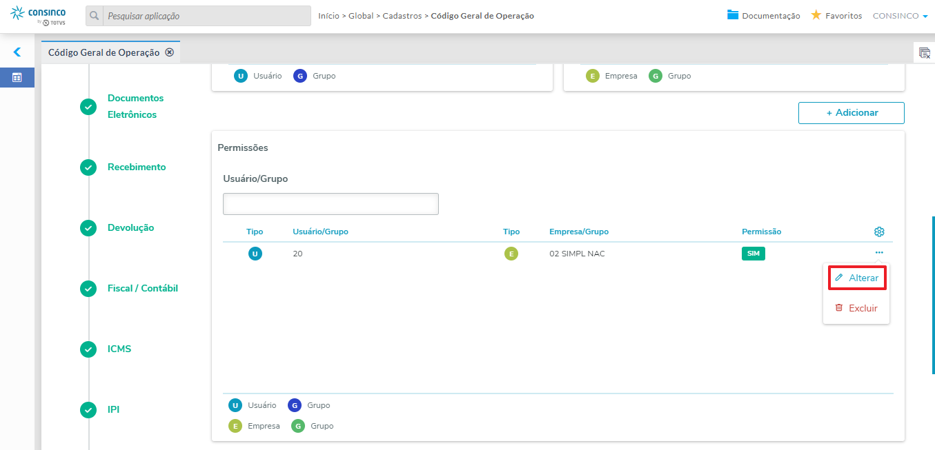Collapse the sidebar with the left chevron
This screenshot has height=450, width=935.
coord(17,52)
